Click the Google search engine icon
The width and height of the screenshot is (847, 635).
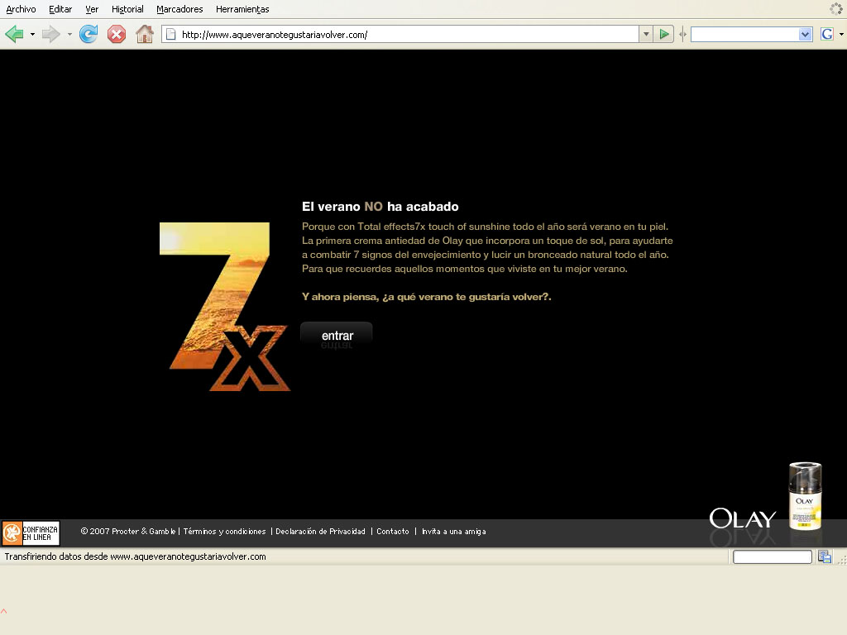(826, 34)
